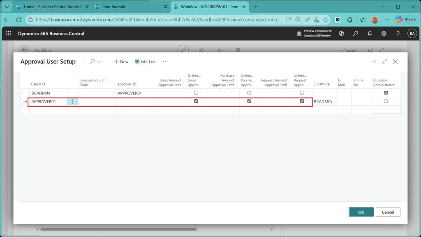Screen dimensions: 421x237
Task: Click the search magnifier icon in dialog toolbar
Action: pos(93,62)
